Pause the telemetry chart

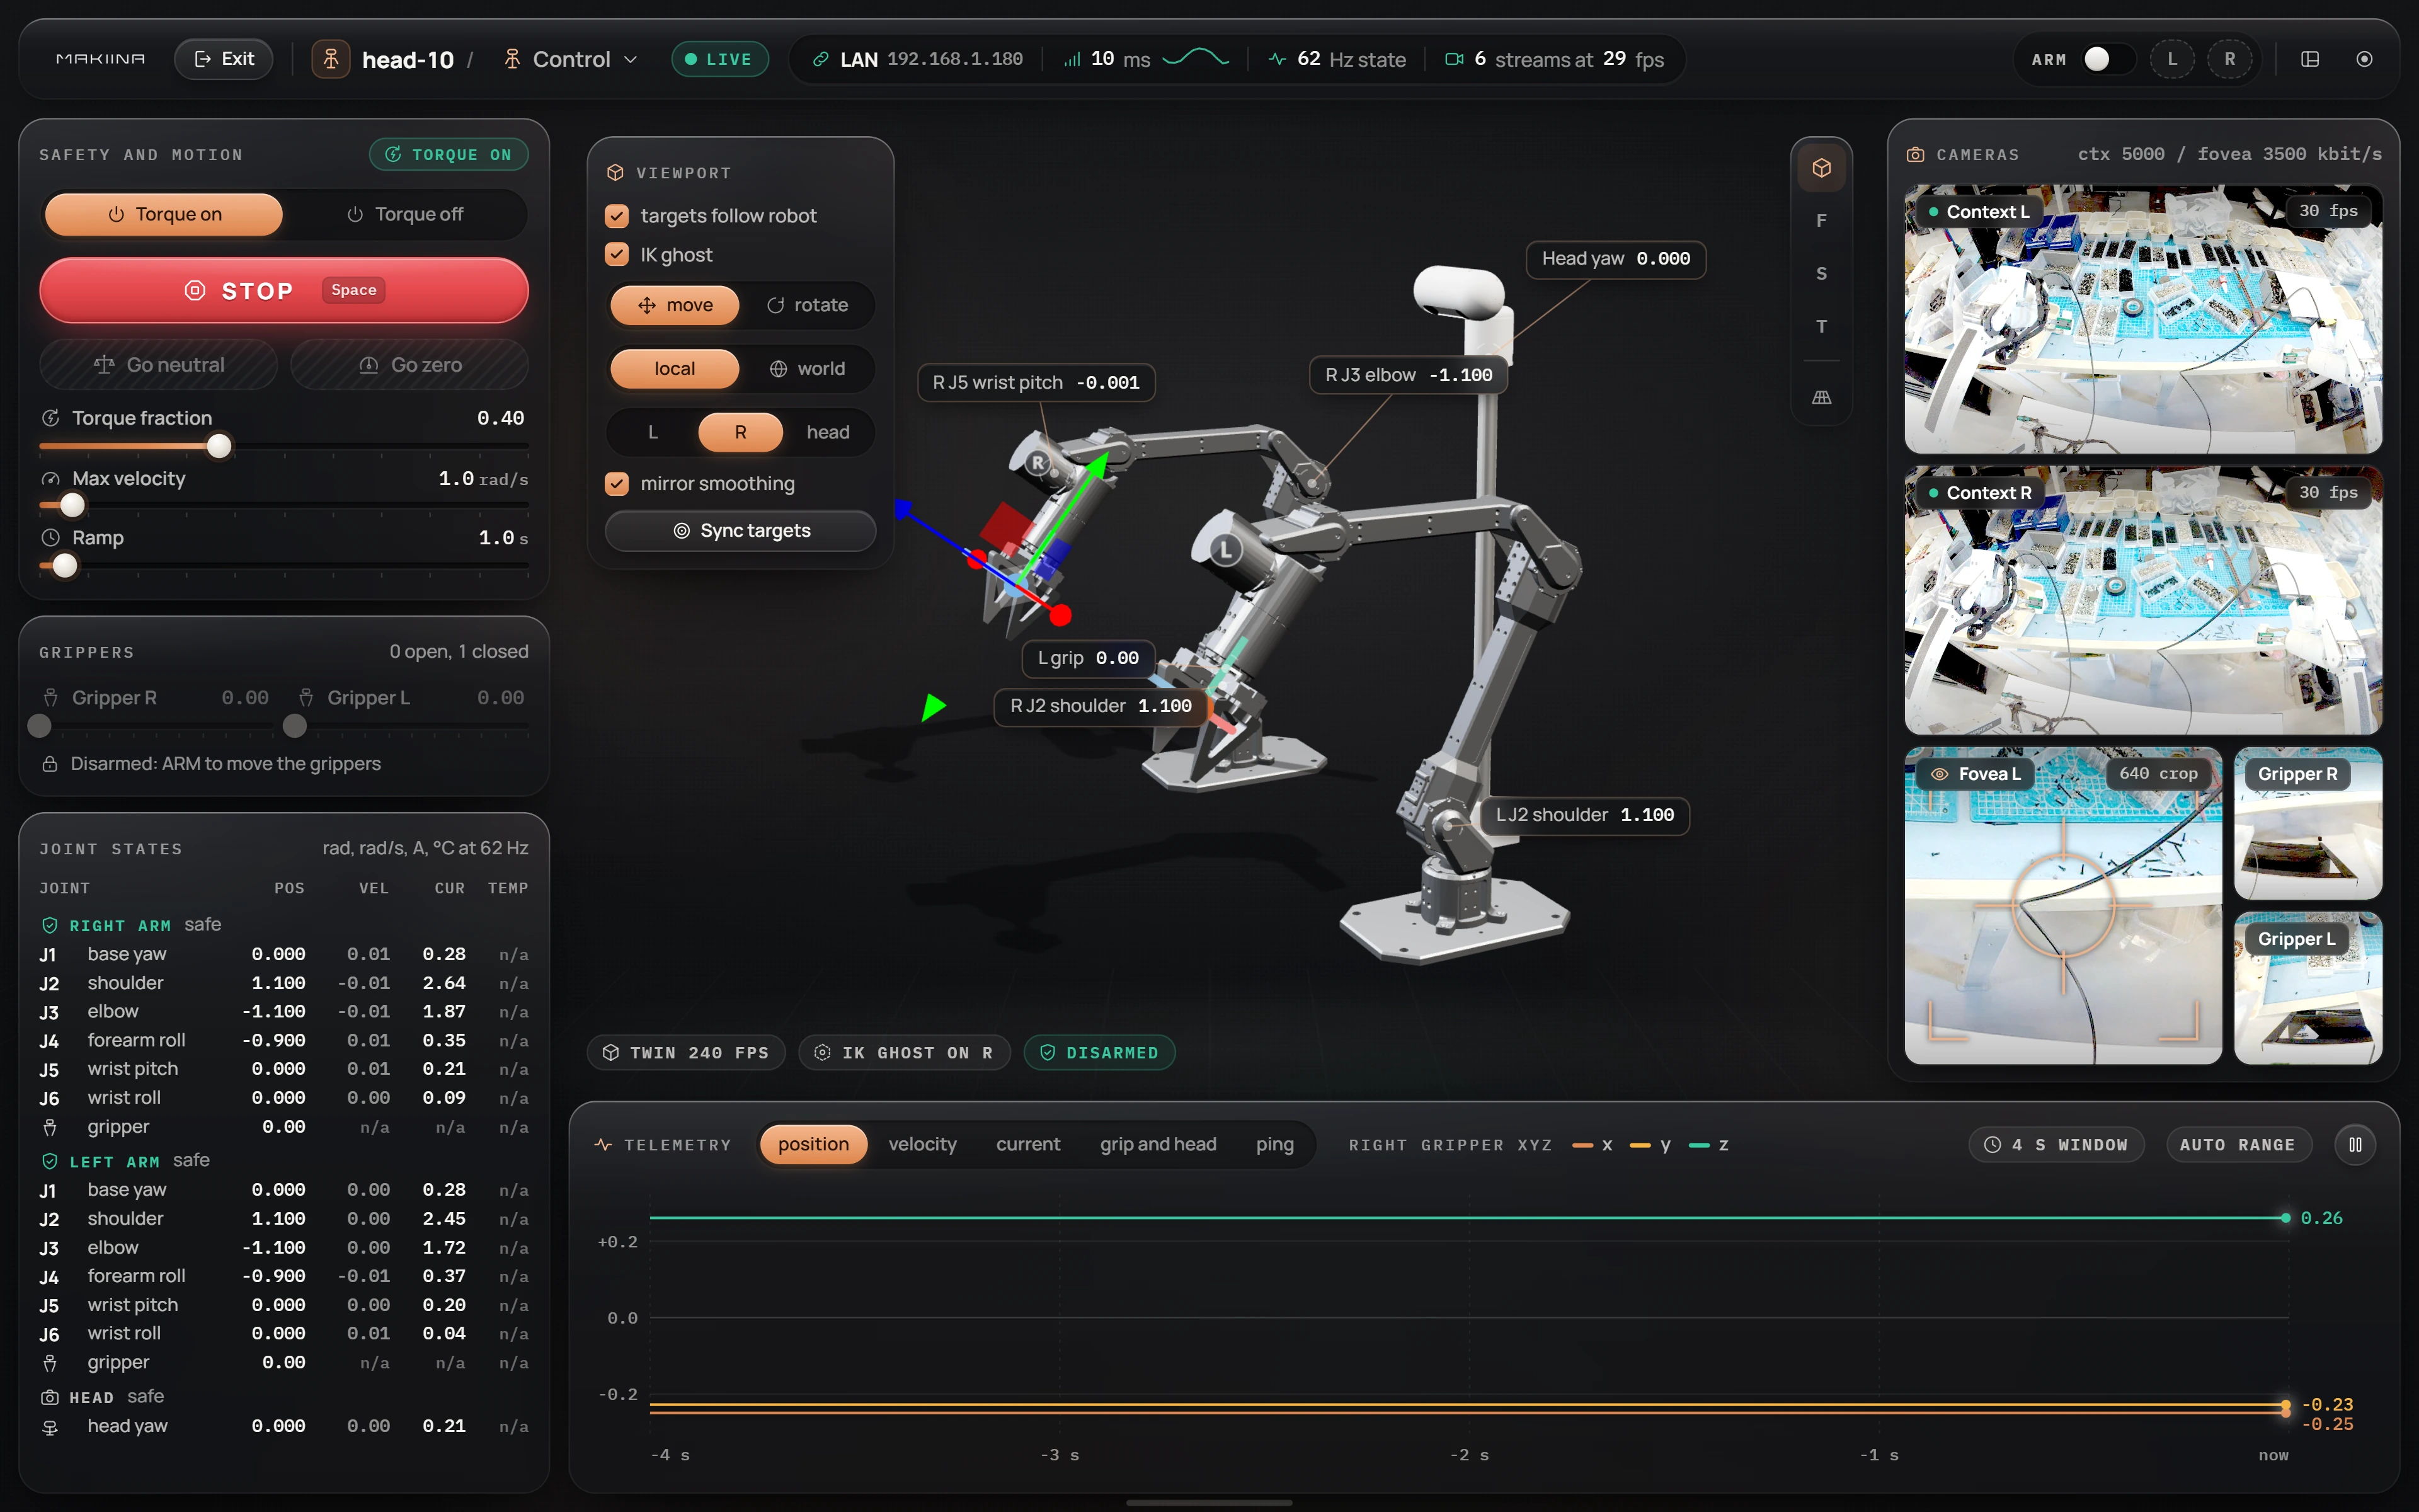pos(2355,1144)
